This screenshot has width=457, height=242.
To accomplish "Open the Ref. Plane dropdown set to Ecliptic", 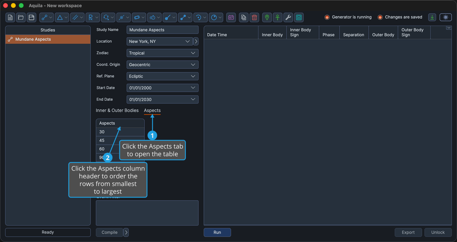I will coord(163,76).
